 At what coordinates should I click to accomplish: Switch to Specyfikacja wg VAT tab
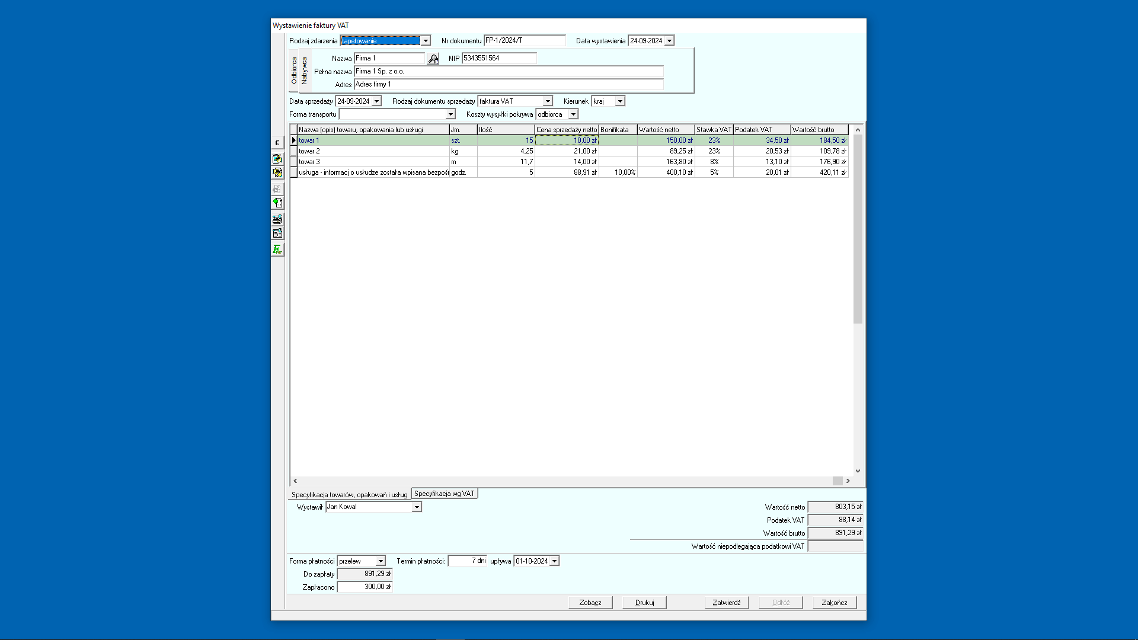444,493
